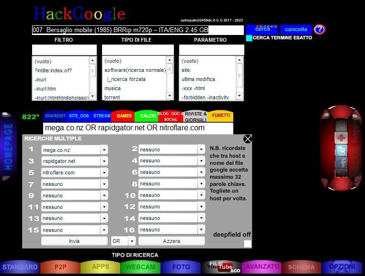Viewport: 365px width, 276px height.
Task: Open host dropdown 10
Action: click(x=201, y=195)
